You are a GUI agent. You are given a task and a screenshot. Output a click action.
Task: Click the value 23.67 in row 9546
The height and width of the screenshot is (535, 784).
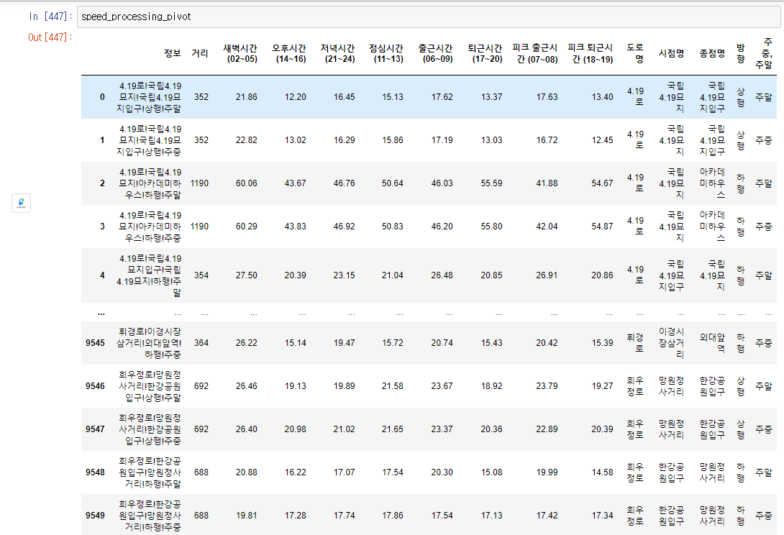442,385
